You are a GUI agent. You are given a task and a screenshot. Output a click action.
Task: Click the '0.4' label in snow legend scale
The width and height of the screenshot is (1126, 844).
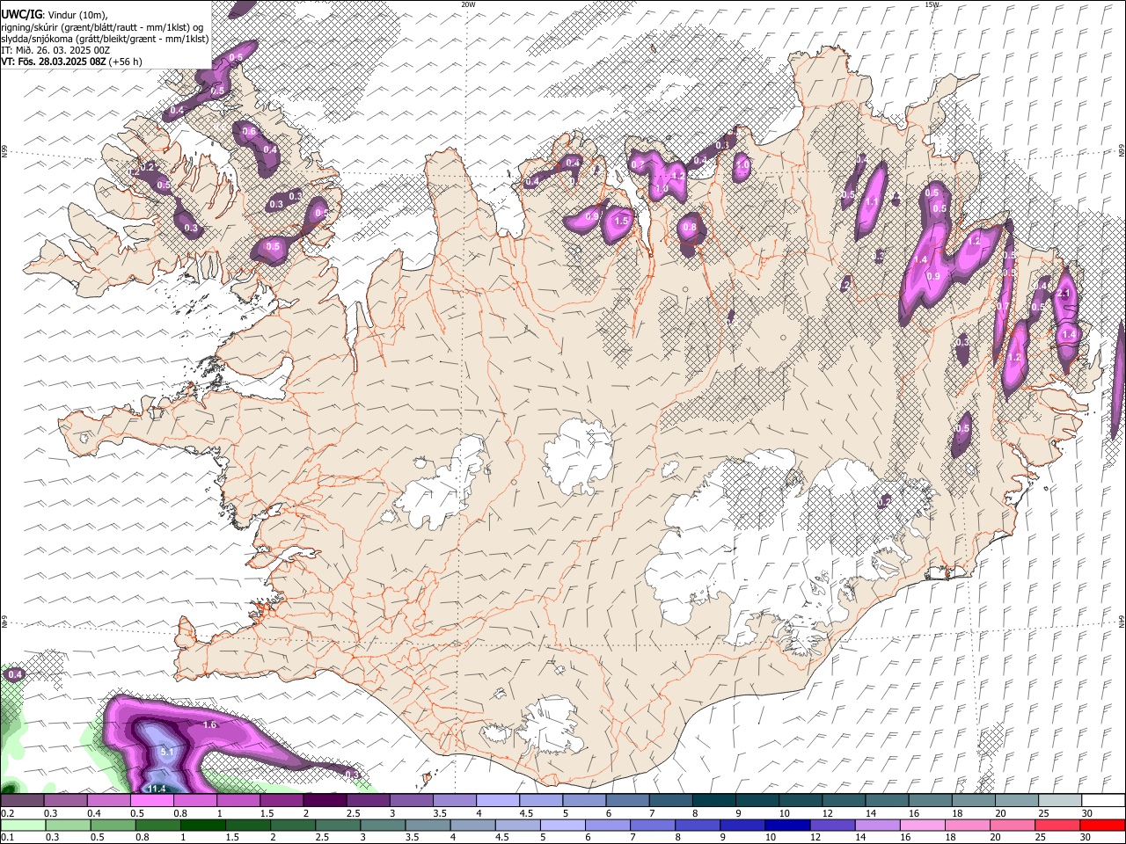94,814
